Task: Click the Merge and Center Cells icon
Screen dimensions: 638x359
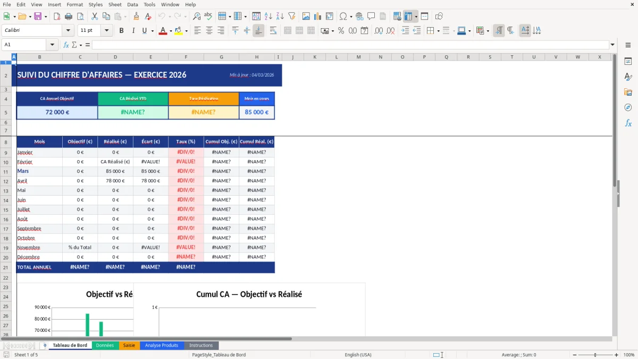Action: [x=288, y=31]
